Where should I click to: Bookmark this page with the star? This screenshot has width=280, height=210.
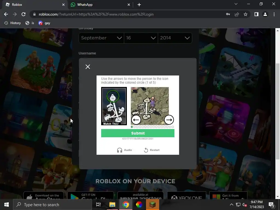[246, 14]
